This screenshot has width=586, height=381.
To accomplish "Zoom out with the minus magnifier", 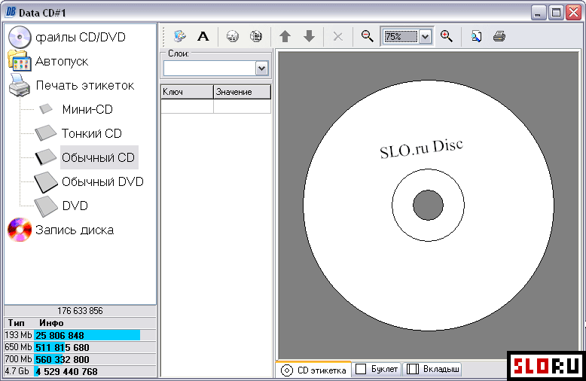I will tap(367, 36).
